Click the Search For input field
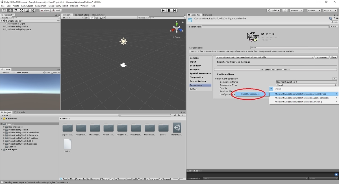The height and width of the screenshot is (184, 339). [265, 27]
